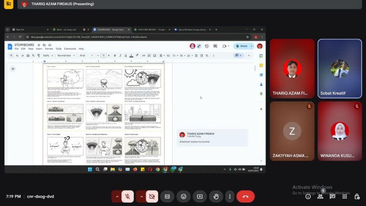Click the font size 11 field
This screenshot has height=206, width=366.
click(103, 56)
